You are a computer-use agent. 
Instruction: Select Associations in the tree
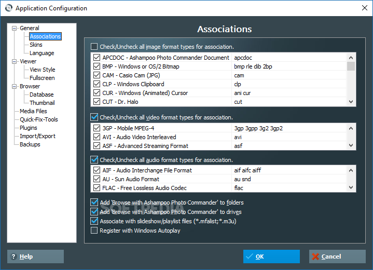45,36
